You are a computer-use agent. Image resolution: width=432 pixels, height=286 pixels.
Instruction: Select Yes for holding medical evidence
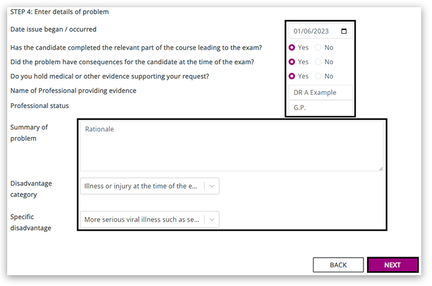pyautogui.click(x=292, y=76)
